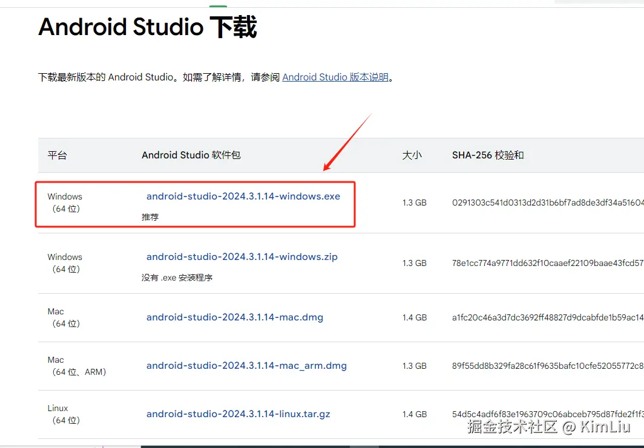Click the 没有 .exe 安装程序 note
The width and height of the screenshot is (644, 448).
pyautogui.click(x=177, y=278)
